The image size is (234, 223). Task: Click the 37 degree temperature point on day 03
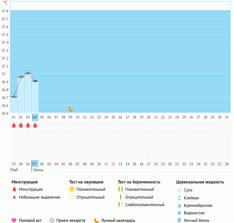pyautogui.click(x=28, y=73)
